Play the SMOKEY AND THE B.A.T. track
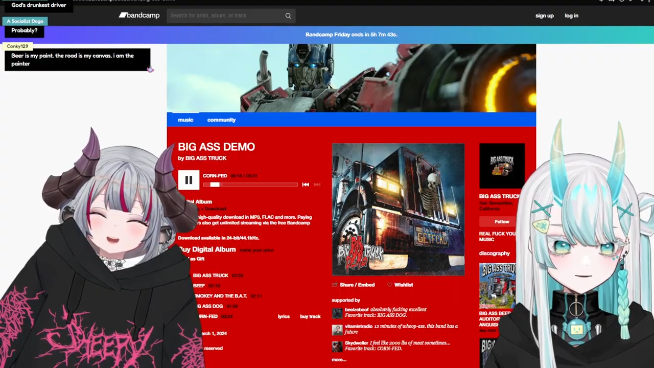The image size is (654, 368). point(220,296)
